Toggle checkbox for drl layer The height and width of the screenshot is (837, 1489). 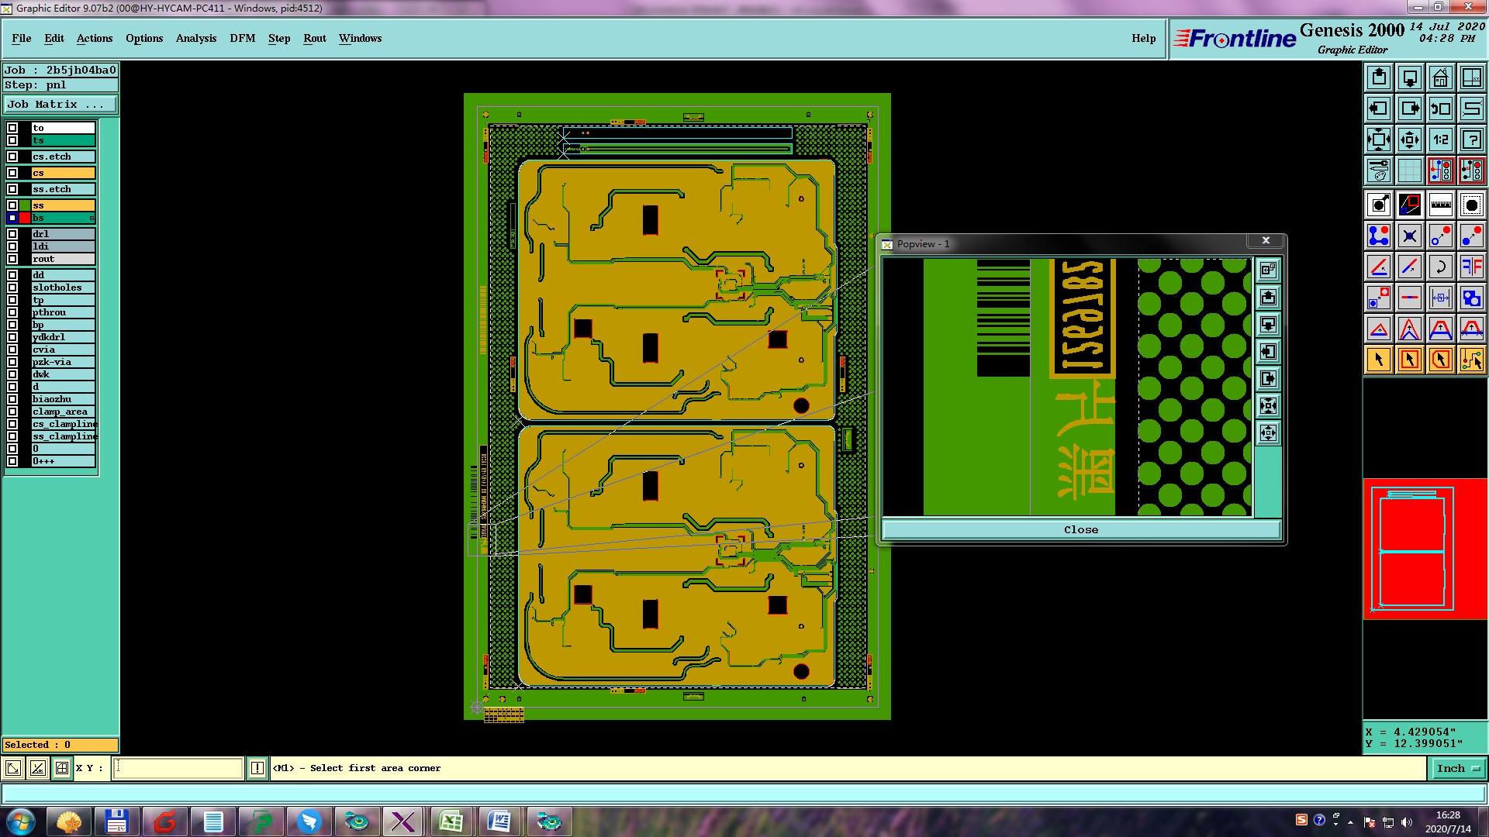pos(12,234)
